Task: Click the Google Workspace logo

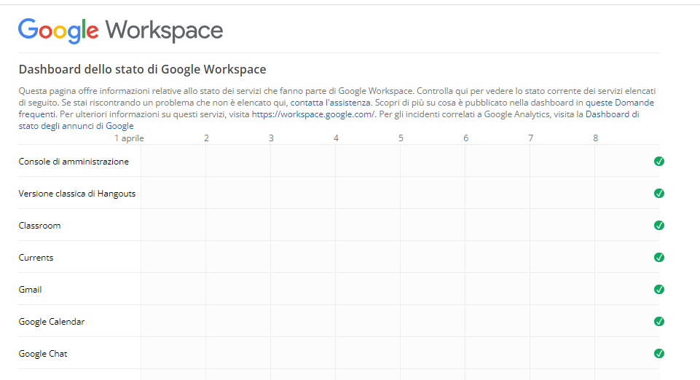Action: click(120, 31)
